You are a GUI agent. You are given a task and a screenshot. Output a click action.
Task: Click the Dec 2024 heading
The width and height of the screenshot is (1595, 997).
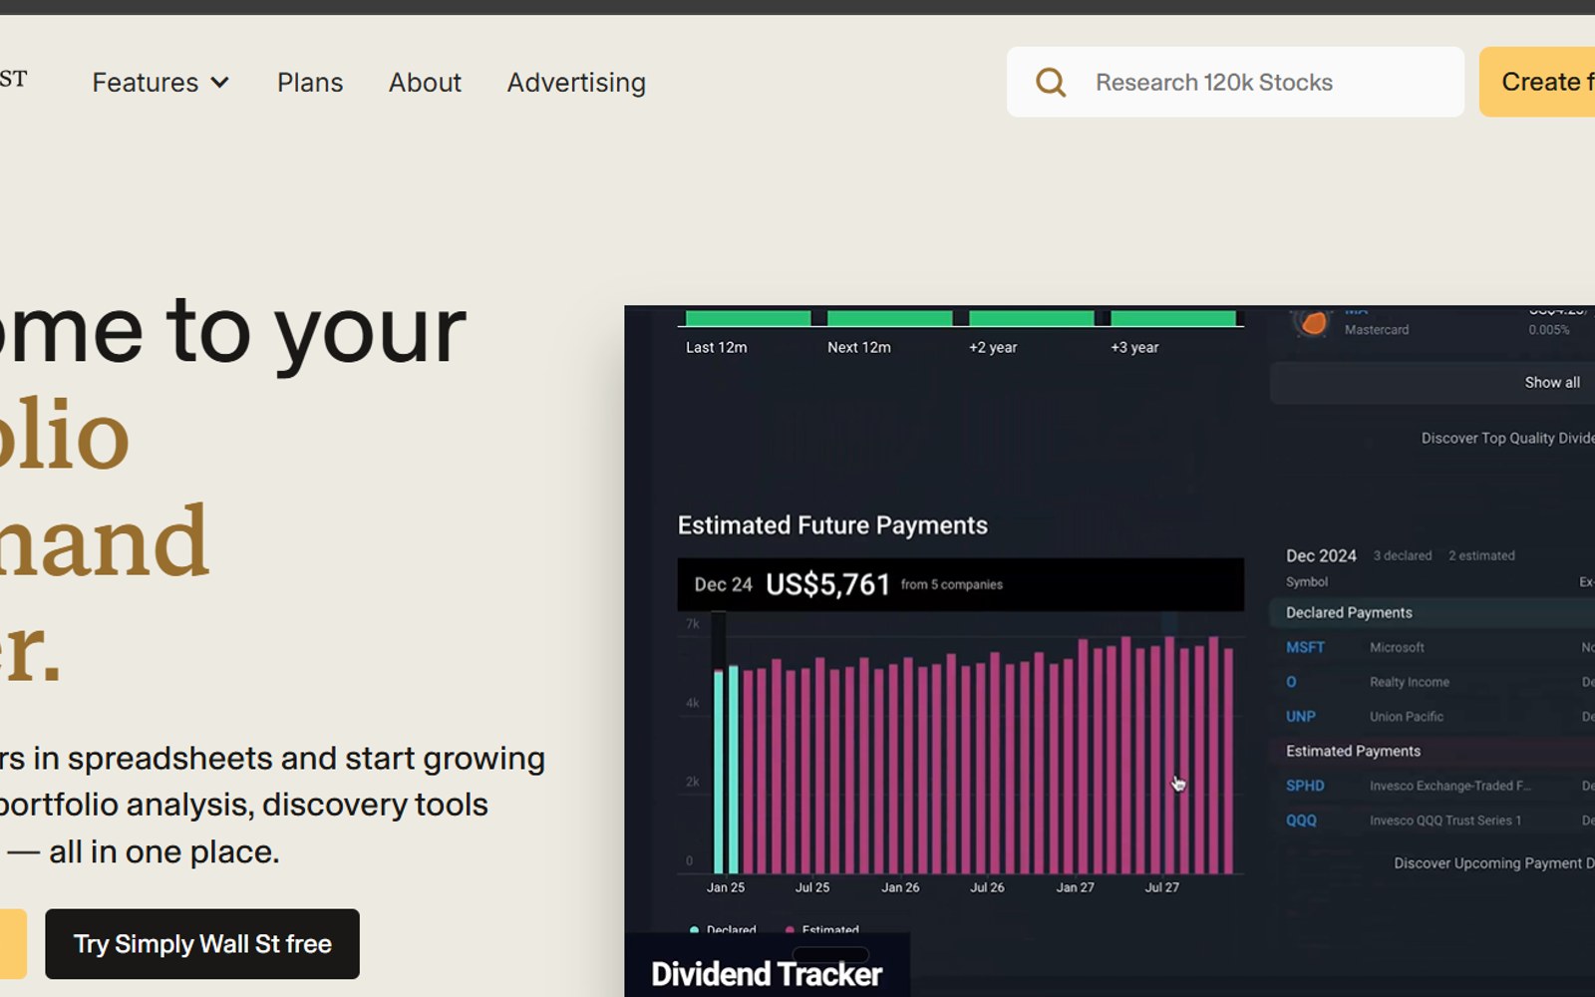point(1321,555)
